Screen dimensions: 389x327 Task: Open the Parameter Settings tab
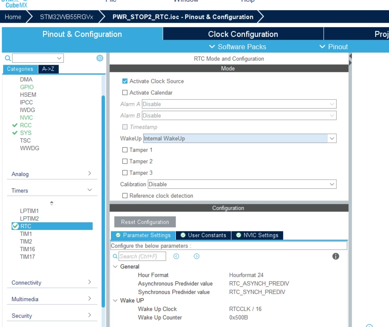click(x=143, y=235)
